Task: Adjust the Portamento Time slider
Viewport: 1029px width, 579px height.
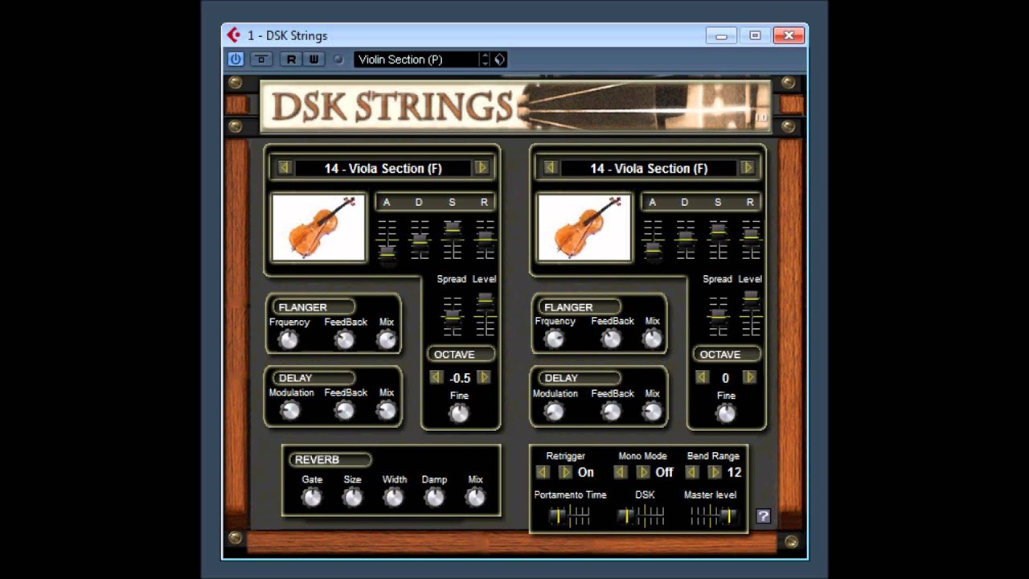Action: tap(569, 515)
